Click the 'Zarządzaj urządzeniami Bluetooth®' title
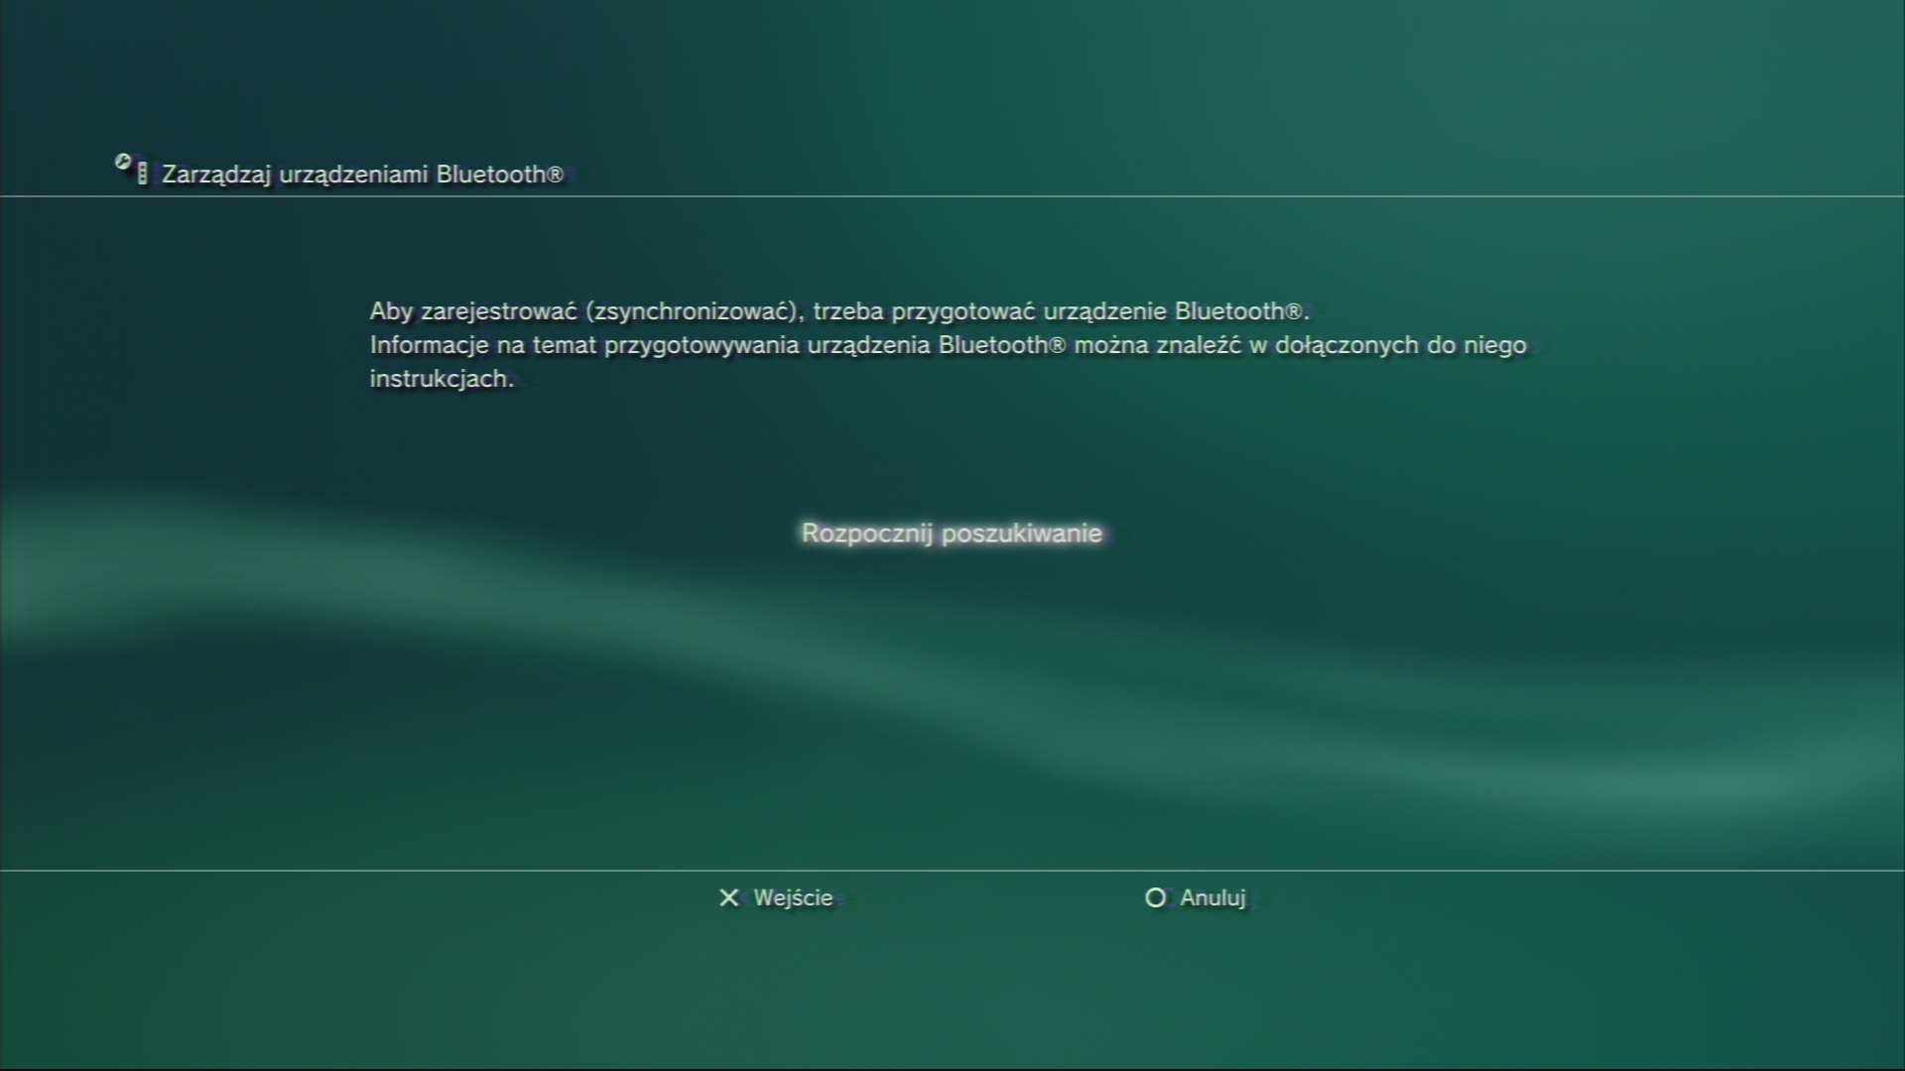This screenshot has width=1905, height=1071. coord(362,175)
